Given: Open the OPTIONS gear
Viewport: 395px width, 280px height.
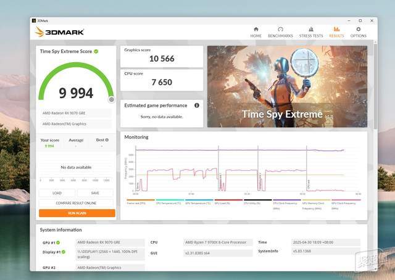Looking at the screenshot, I should click(x=358, y=32).
